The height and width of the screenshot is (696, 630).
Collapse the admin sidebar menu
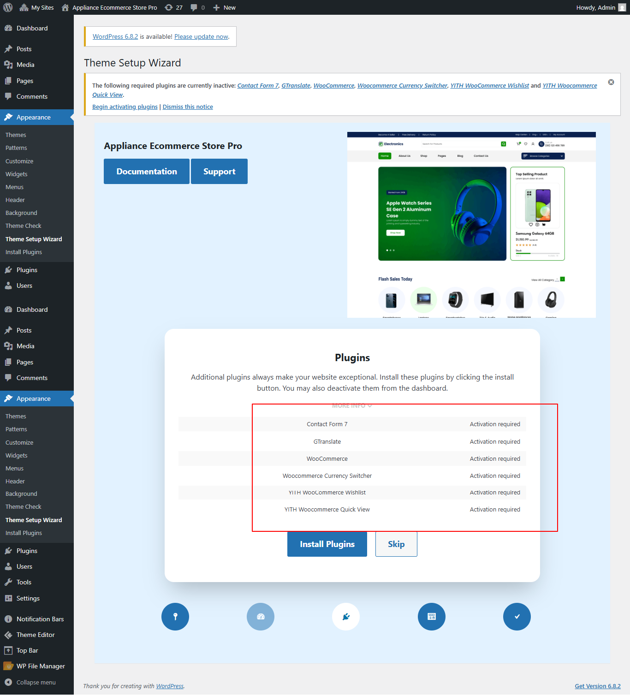(x=32, y=682)
